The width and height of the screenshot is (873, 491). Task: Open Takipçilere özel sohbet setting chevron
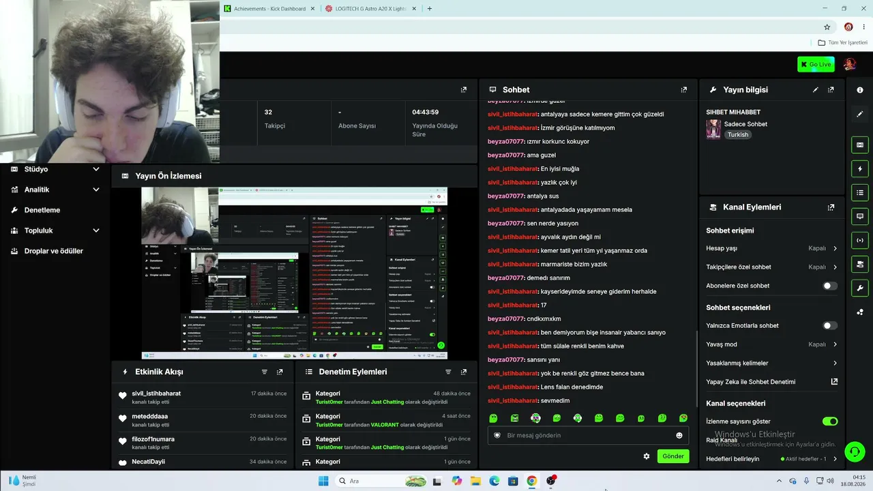(835, 267)
